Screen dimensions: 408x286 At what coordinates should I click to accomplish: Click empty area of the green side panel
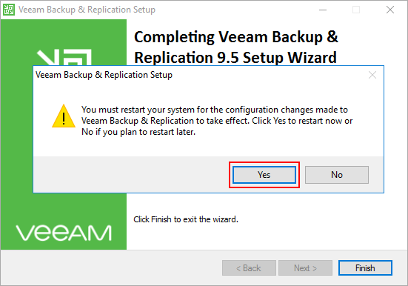pos(64,208)
